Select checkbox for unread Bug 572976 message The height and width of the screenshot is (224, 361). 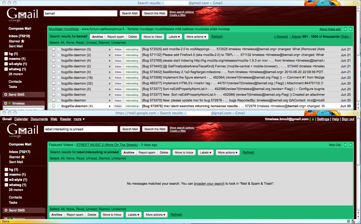click(53, 106)
